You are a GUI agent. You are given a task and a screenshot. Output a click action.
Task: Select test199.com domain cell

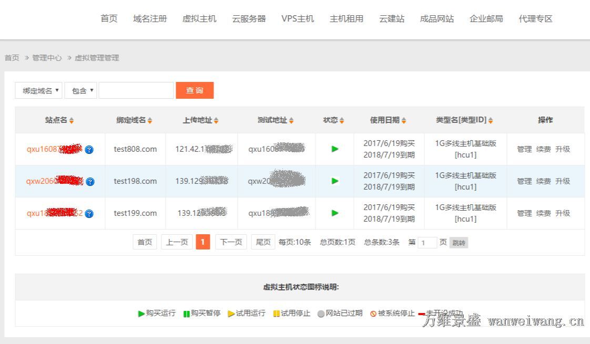(x=135, y=213)
